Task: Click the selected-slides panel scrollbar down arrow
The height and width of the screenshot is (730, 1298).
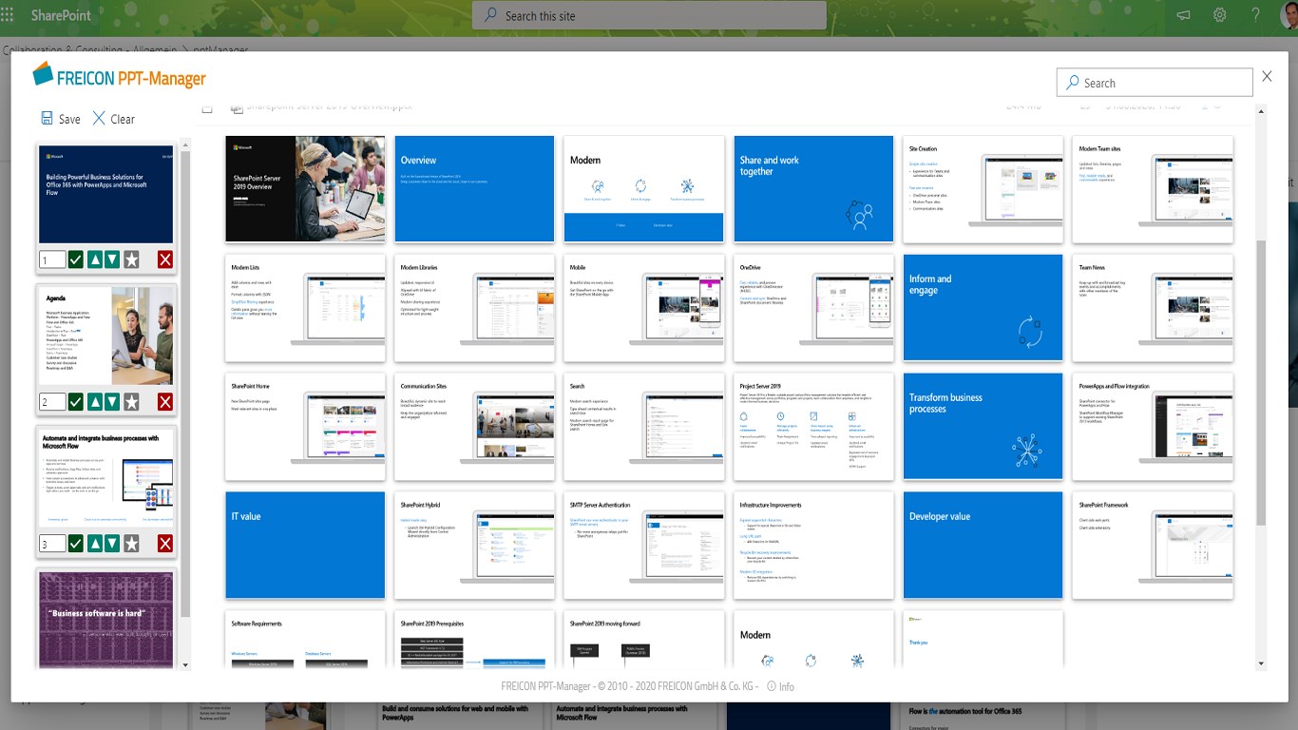Action: pos(185,665)
